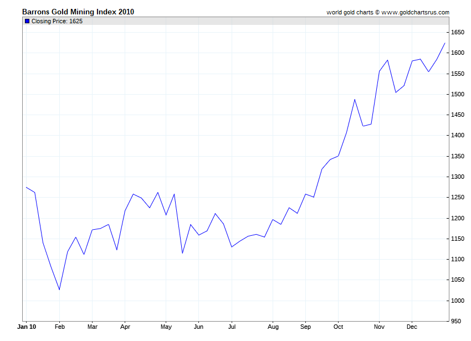Click the 1500 value on the price axis
471x341 pixels.
[457, 95]
